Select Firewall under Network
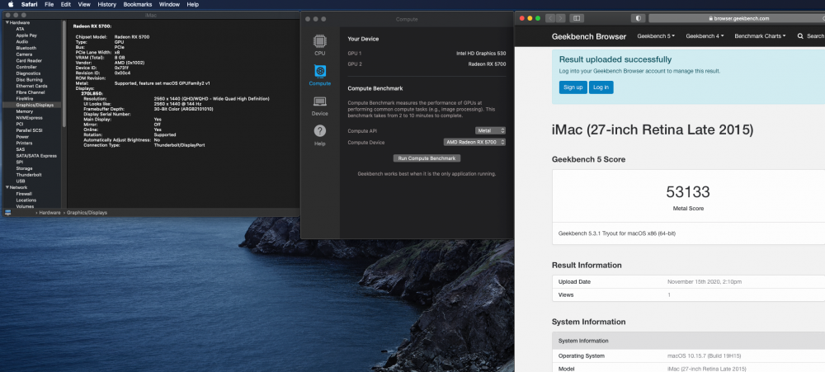The image size is (825, 372). 24,194
